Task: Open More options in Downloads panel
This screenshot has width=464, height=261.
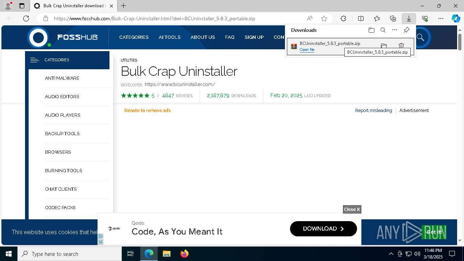Action: [395, 30]
